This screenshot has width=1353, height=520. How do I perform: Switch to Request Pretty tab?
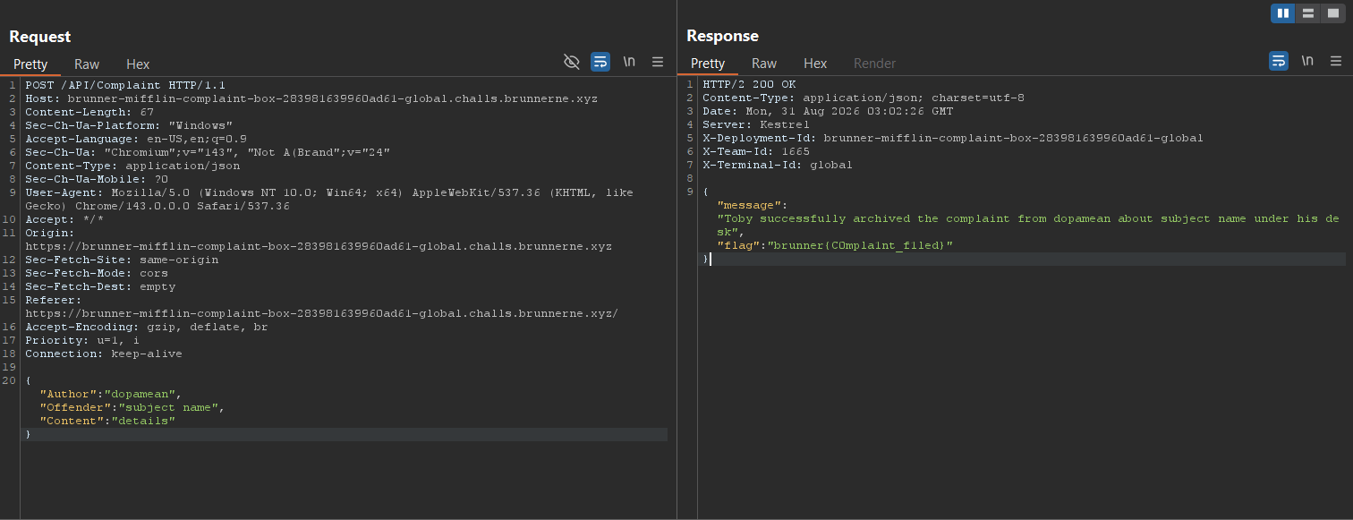point(30,64)
